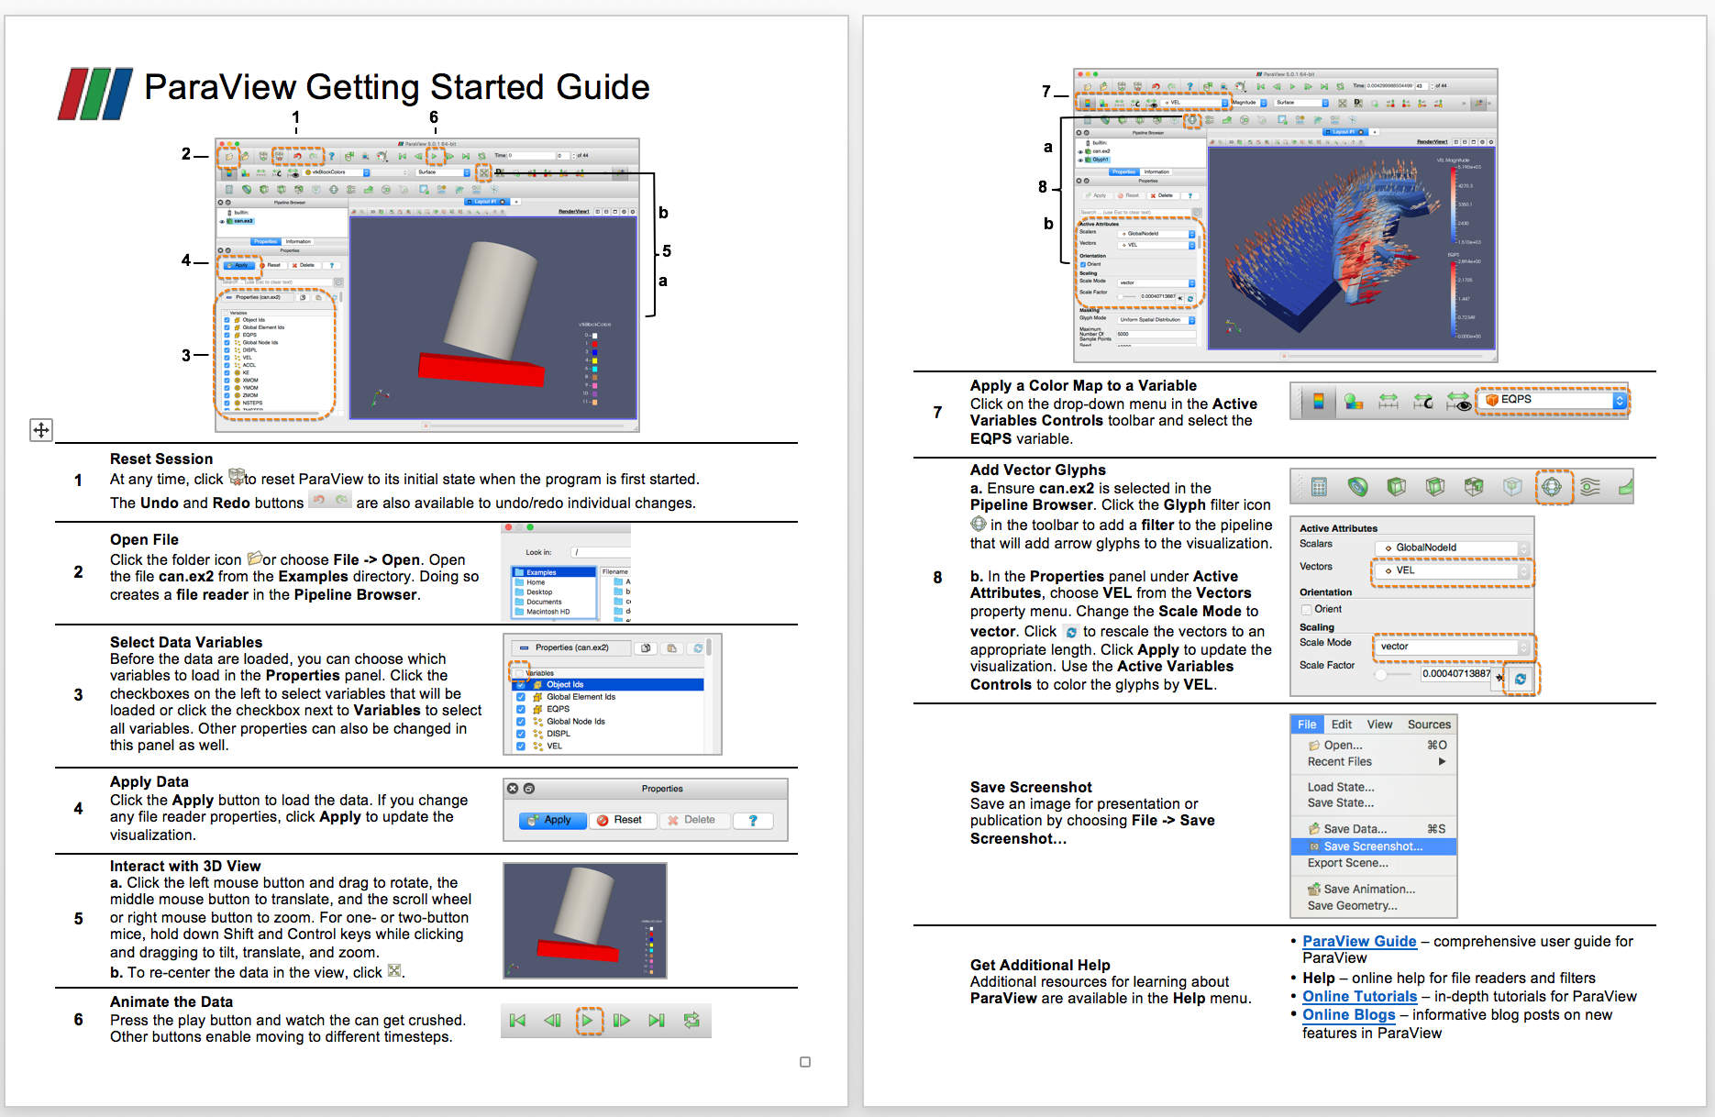Check the VEL variable in the Variables list
The image size is (1715, 1117).
[x=521, y=746]
